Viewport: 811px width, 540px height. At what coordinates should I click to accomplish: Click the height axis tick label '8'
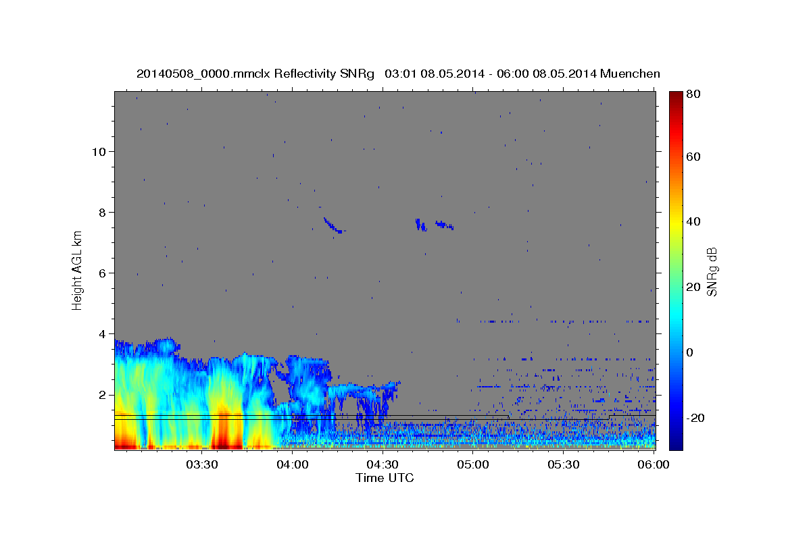[x=102, y=212]
